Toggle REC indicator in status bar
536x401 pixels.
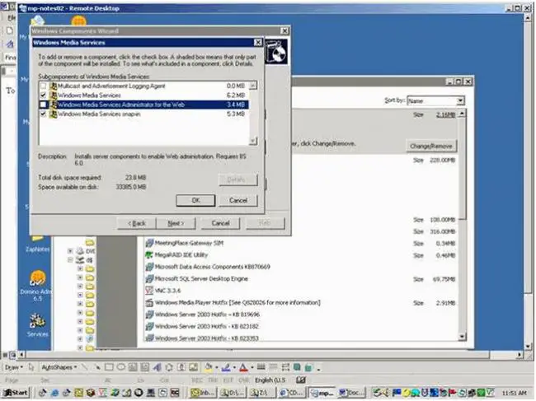tap(197, 380)
